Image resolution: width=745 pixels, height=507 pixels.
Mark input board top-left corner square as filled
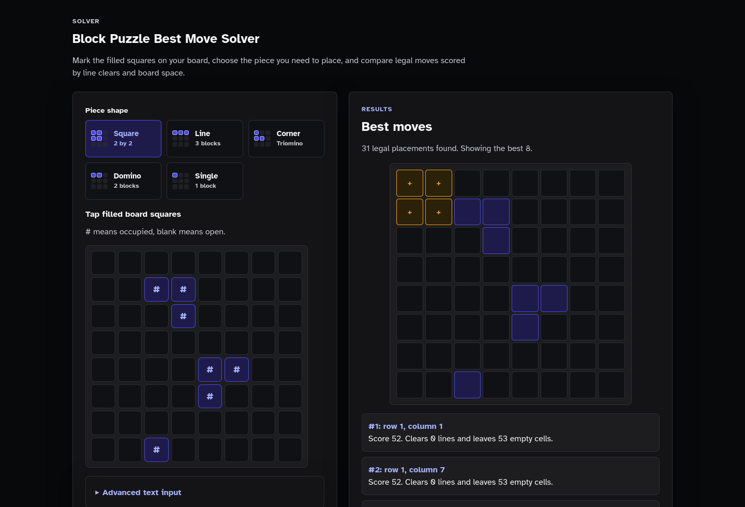(103, 263)
